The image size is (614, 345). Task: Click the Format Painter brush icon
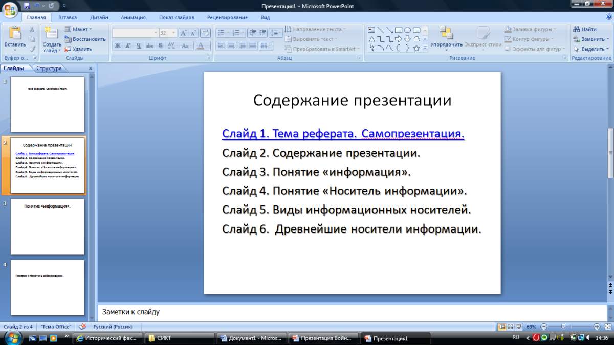tap(32, 49)
